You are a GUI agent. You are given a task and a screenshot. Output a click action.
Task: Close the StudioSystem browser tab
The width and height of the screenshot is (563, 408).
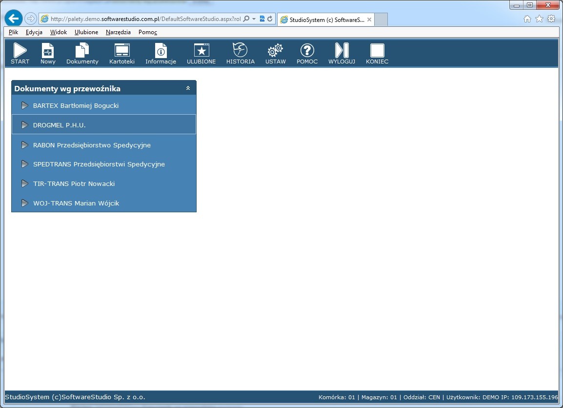click(x=369, y=20)
